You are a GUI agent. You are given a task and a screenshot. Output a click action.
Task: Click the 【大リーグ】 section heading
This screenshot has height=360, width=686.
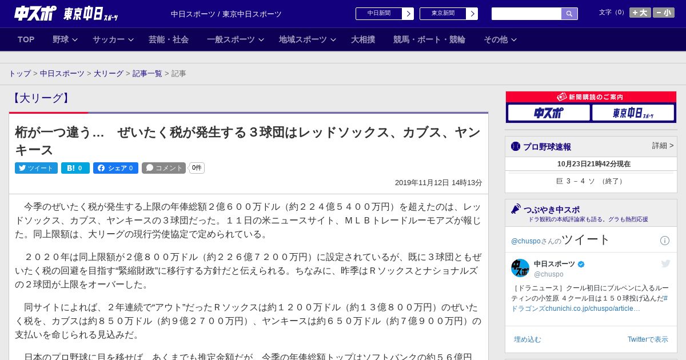pyautogui.click(x=41, y=98)
